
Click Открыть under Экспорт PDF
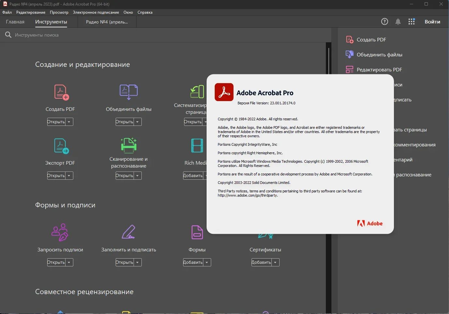coord(56,176)
